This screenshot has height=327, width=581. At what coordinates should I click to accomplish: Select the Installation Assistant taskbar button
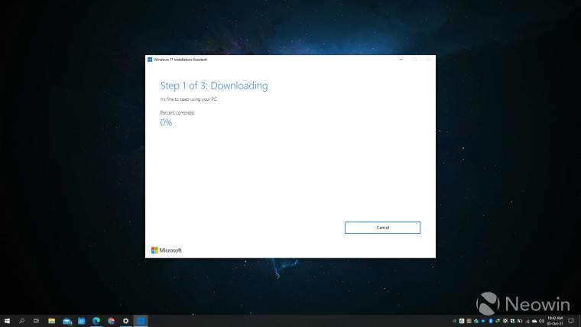(x=141, y=321)
